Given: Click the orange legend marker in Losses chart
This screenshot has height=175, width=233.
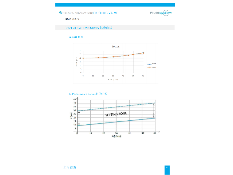Looking at the screenshot, I should (x=149, y=67).
